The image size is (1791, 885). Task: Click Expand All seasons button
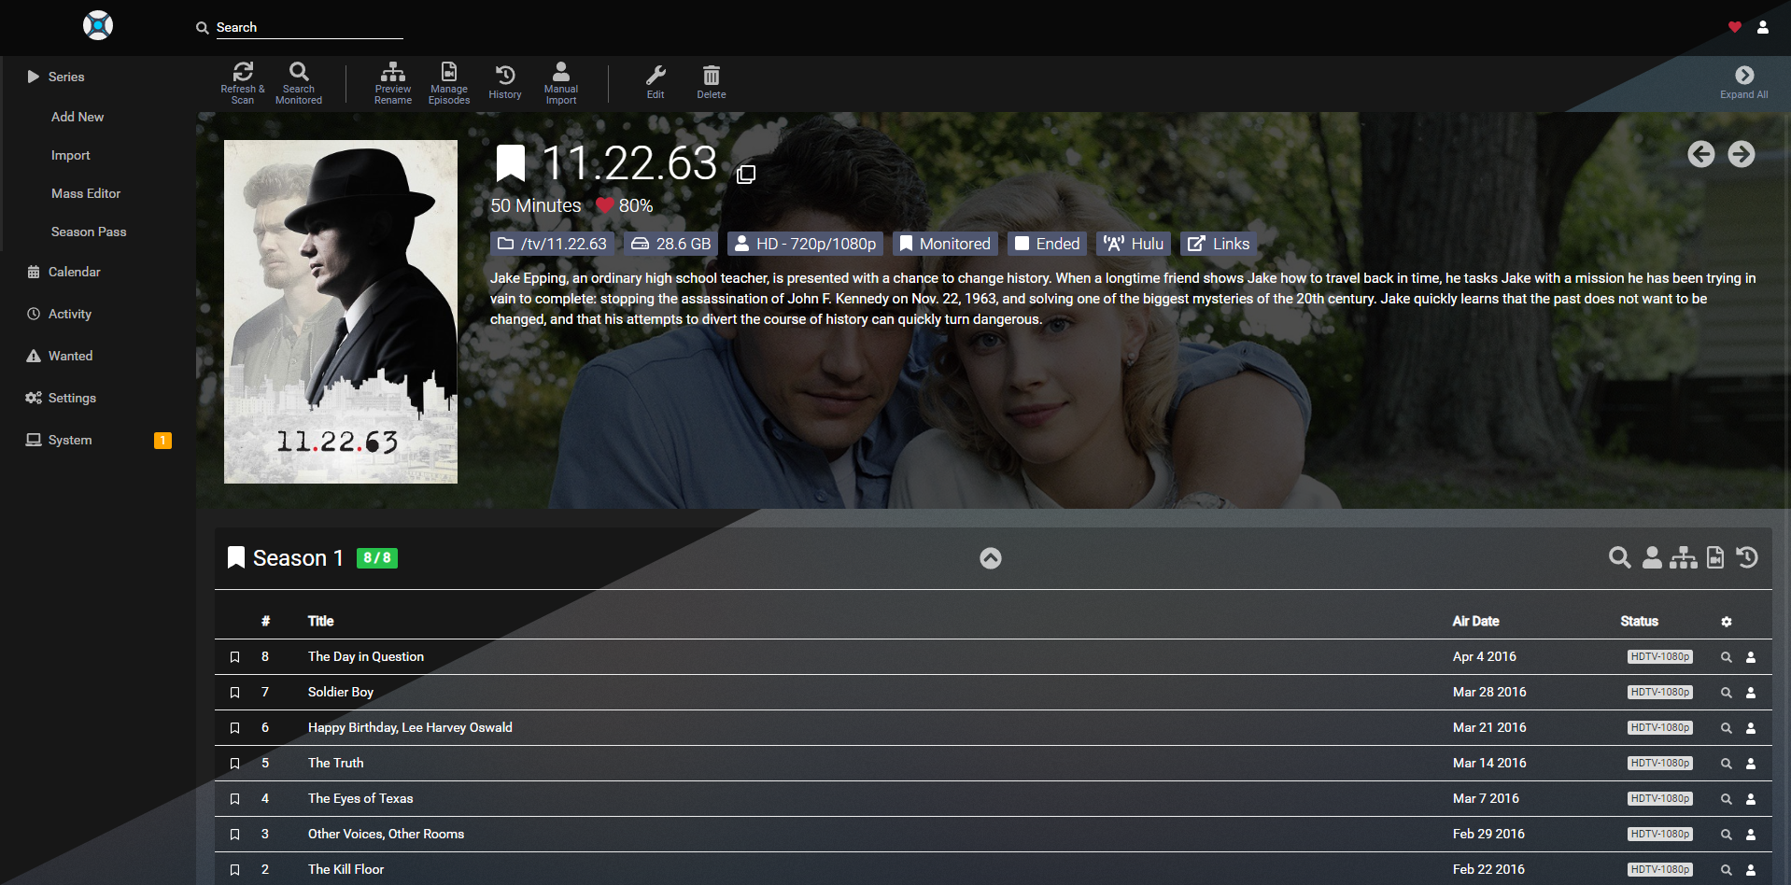(1743, 82)
